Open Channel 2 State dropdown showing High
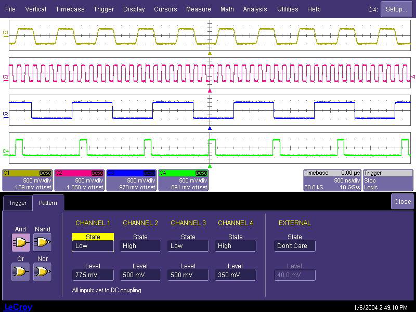The width and height of the screenshot is (416, 312). (140, 246)
